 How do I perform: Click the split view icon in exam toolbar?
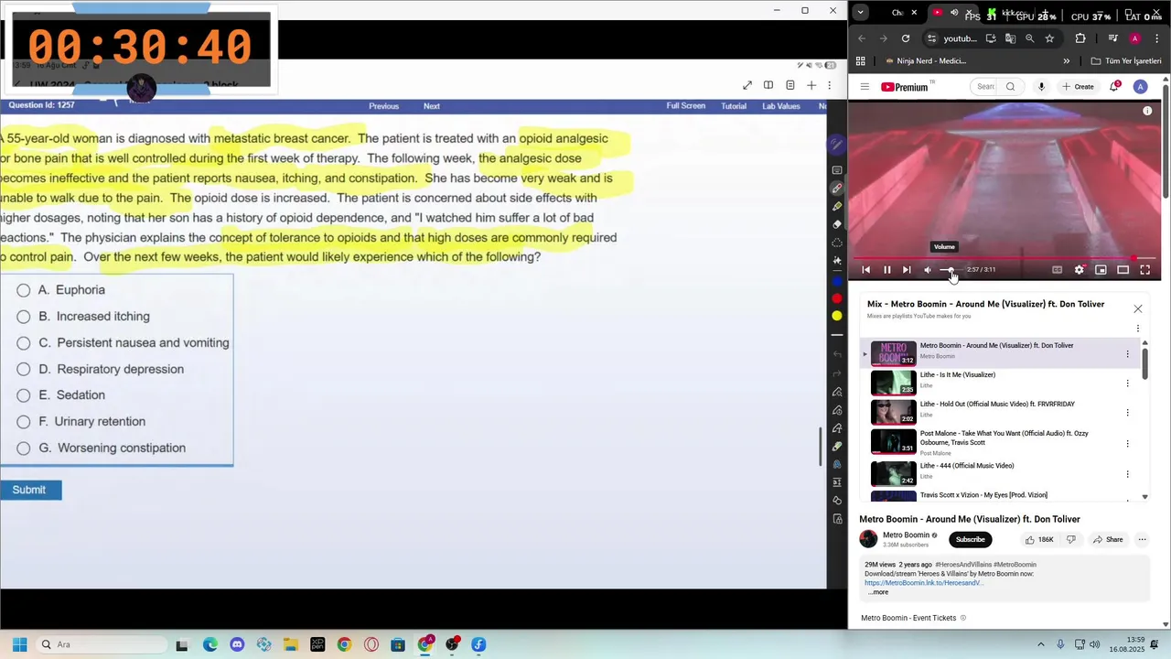coord(768,85)
